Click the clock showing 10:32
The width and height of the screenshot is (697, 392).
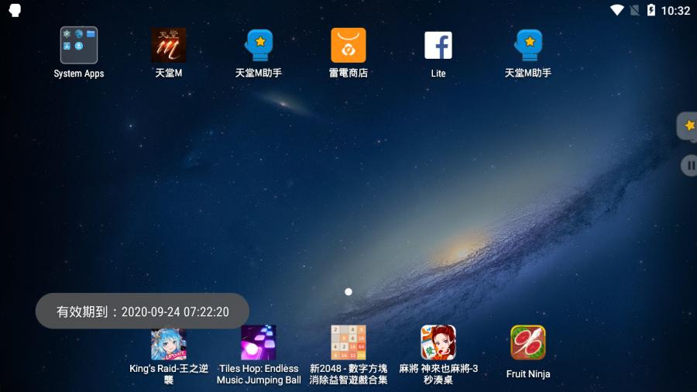(675, 11)
